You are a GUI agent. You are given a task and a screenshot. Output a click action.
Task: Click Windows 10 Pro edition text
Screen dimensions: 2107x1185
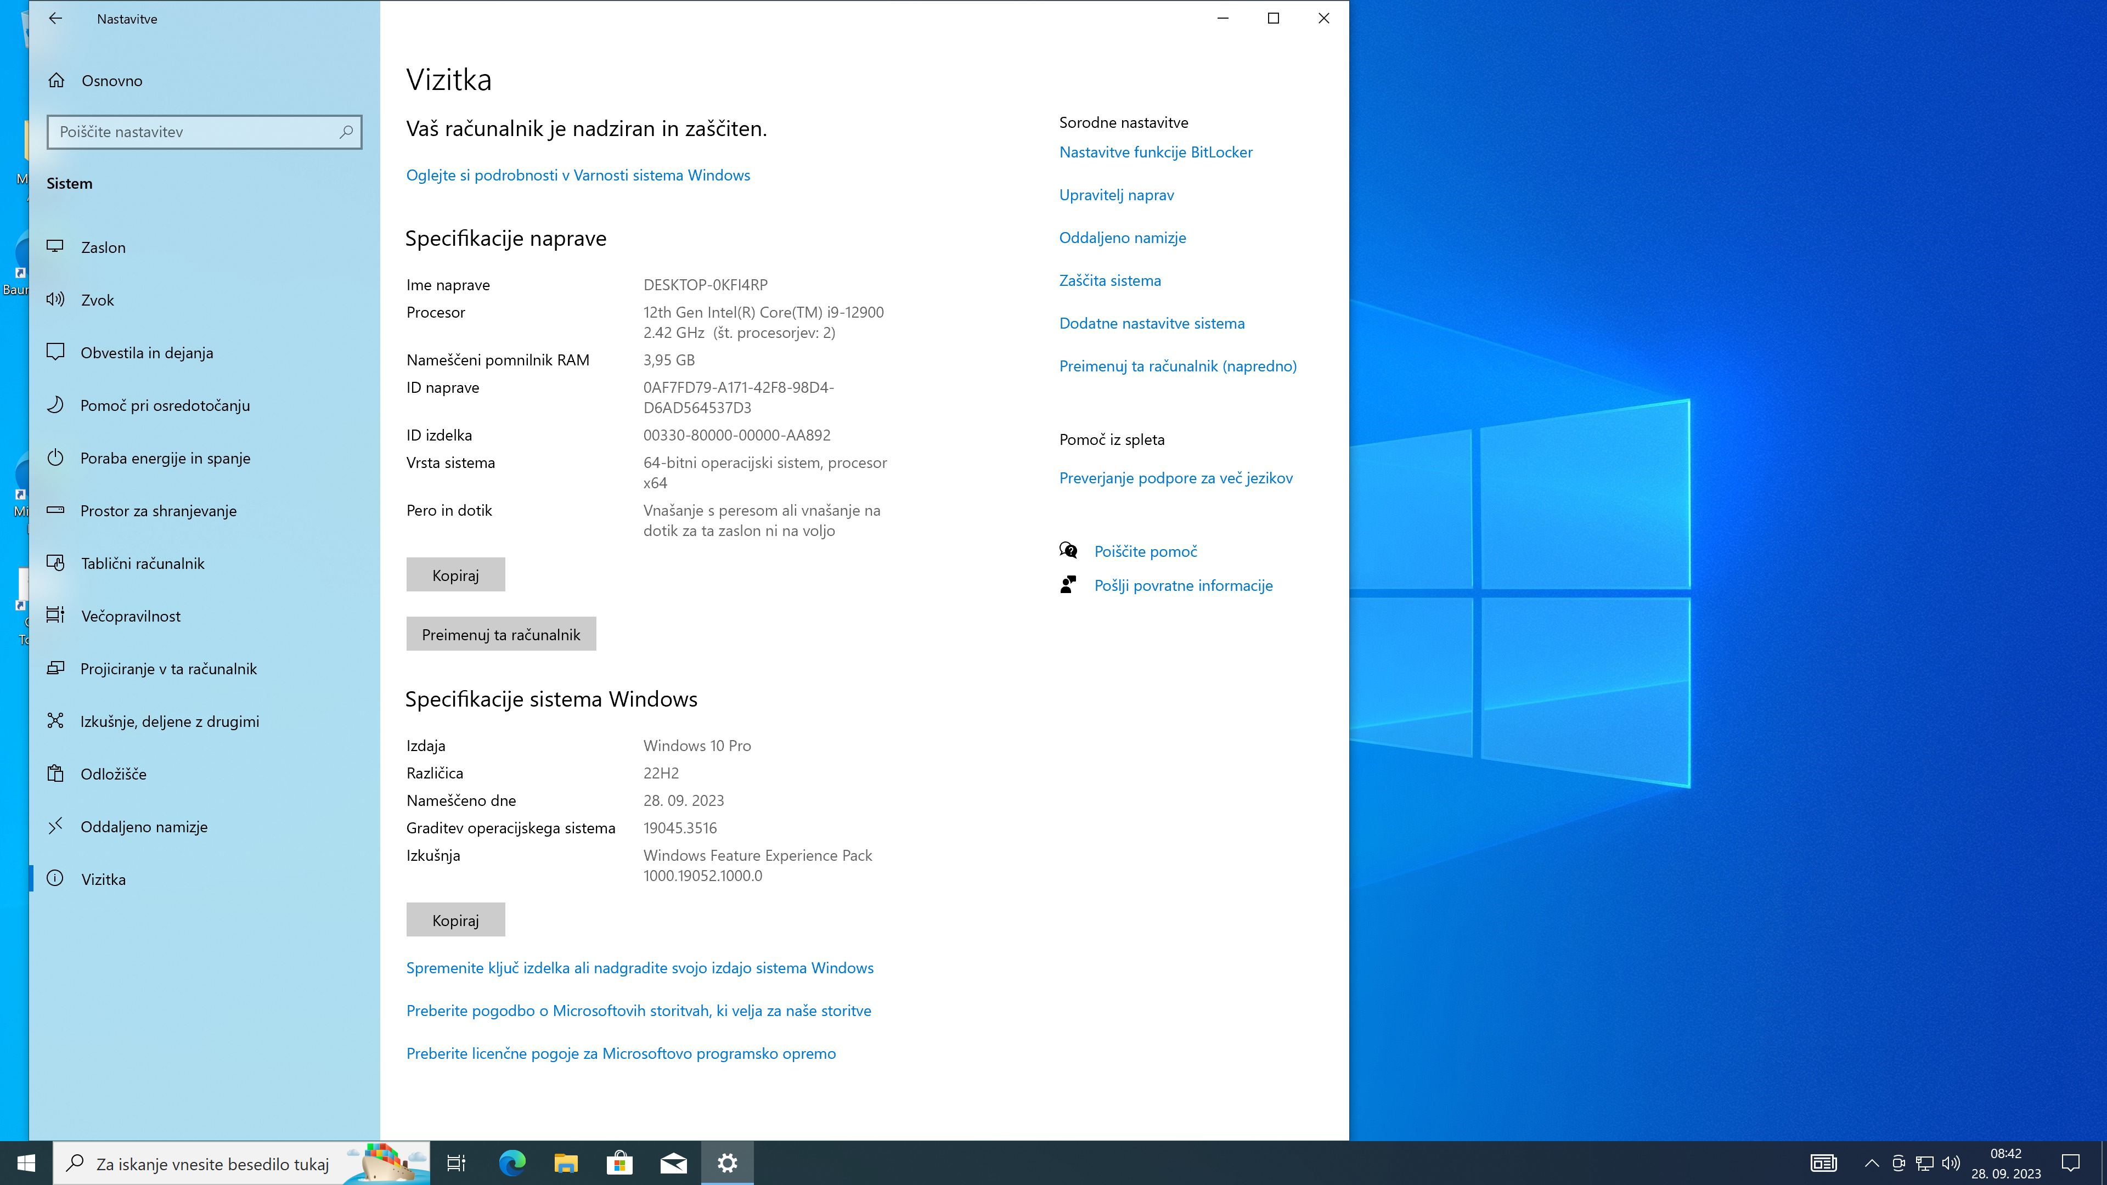click(697, 746)
